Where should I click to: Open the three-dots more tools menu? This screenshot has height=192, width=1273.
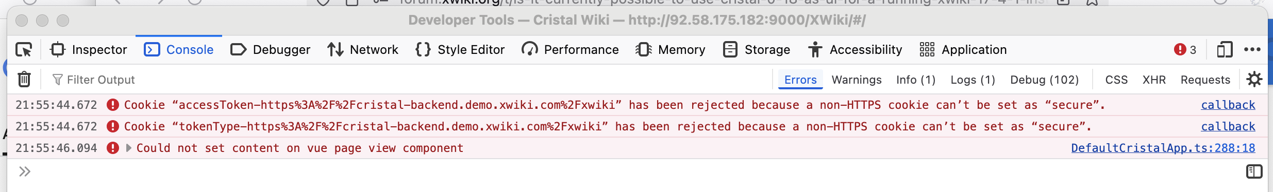pyautogui.click(x=1252, y=50)
